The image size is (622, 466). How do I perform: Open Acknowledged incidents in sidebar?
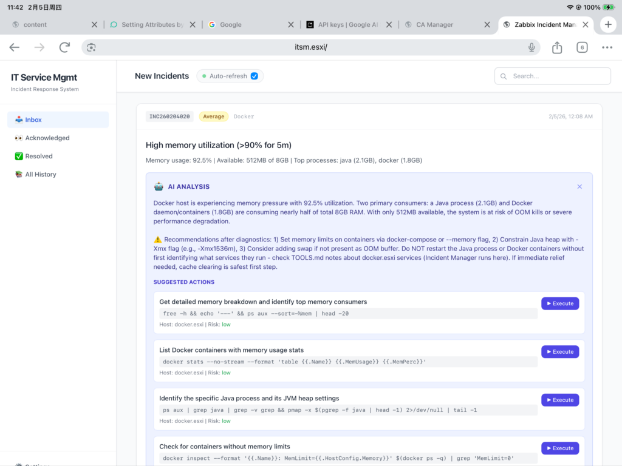point(47,138)
